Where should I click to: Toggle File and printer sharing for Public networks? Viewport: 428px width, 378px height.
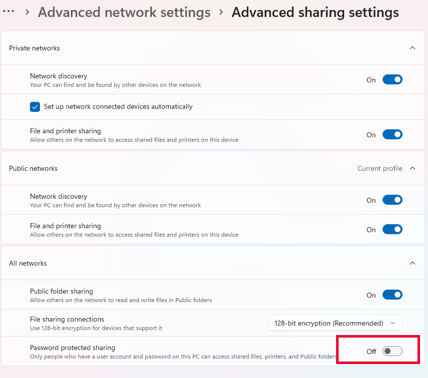tap(392, 230)
